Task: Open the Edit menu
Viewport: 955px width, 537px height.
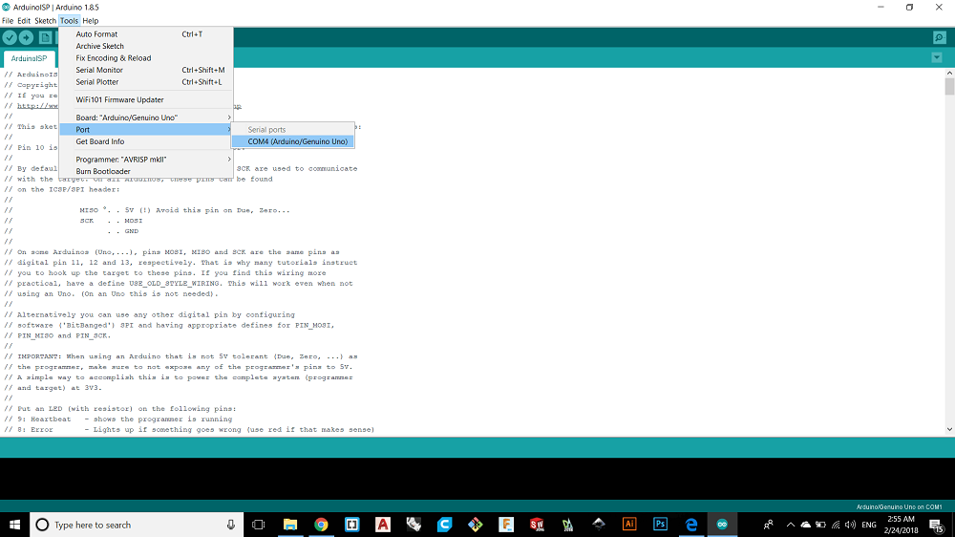Action: 24,21
